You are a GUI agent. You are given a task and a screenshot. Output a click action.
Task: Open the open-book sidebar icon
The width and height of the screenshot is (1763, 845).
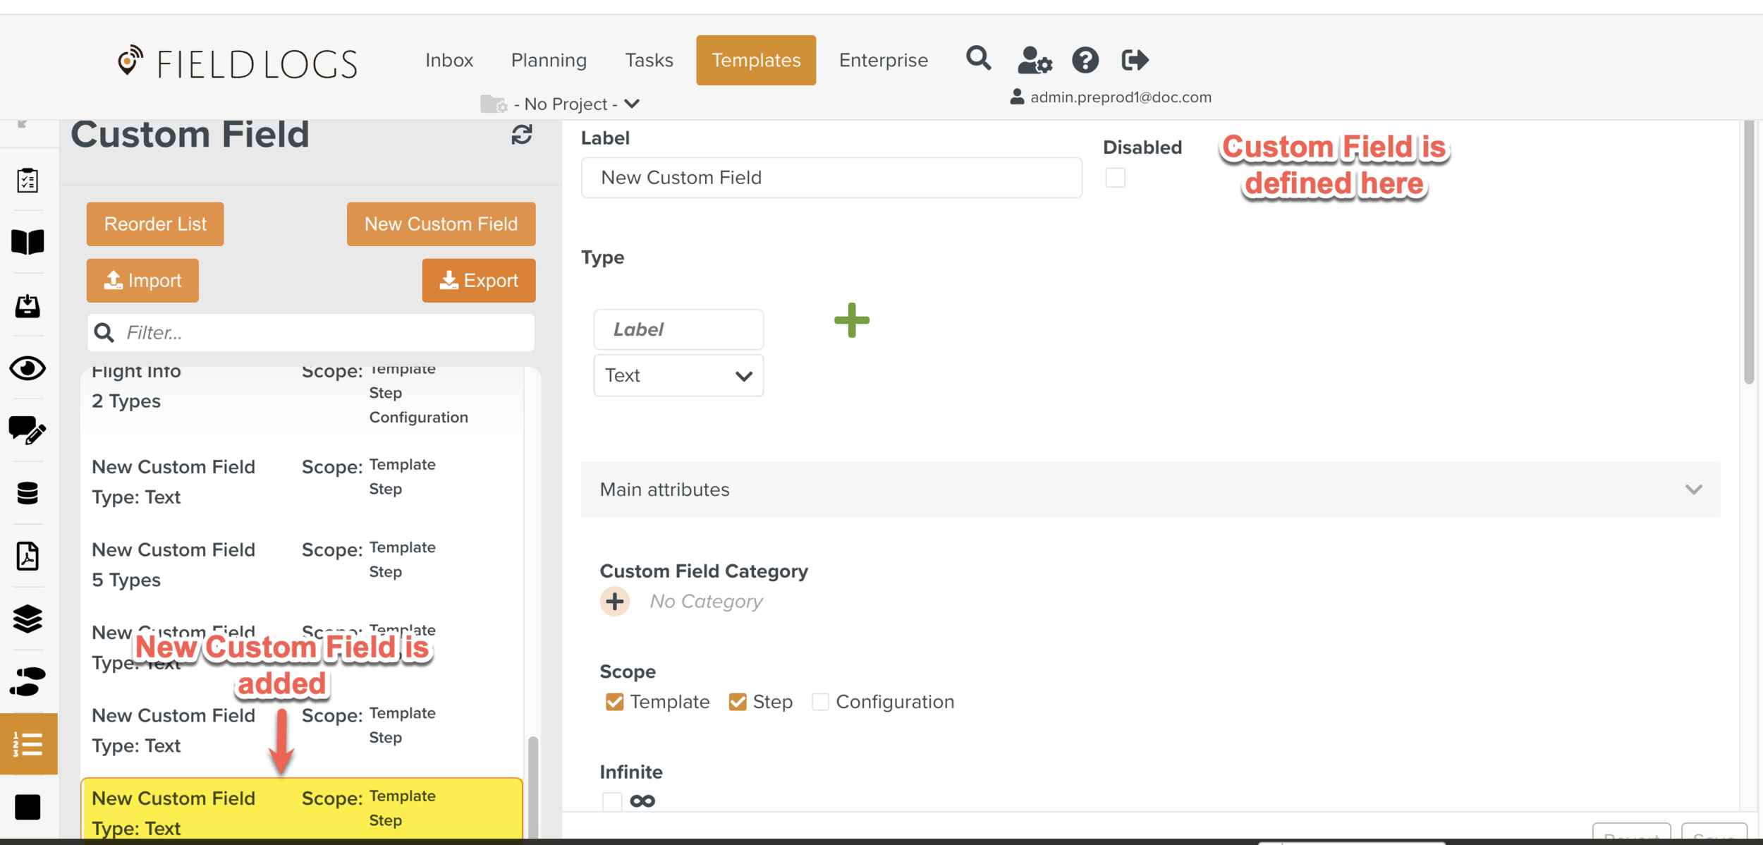[28, 242]
